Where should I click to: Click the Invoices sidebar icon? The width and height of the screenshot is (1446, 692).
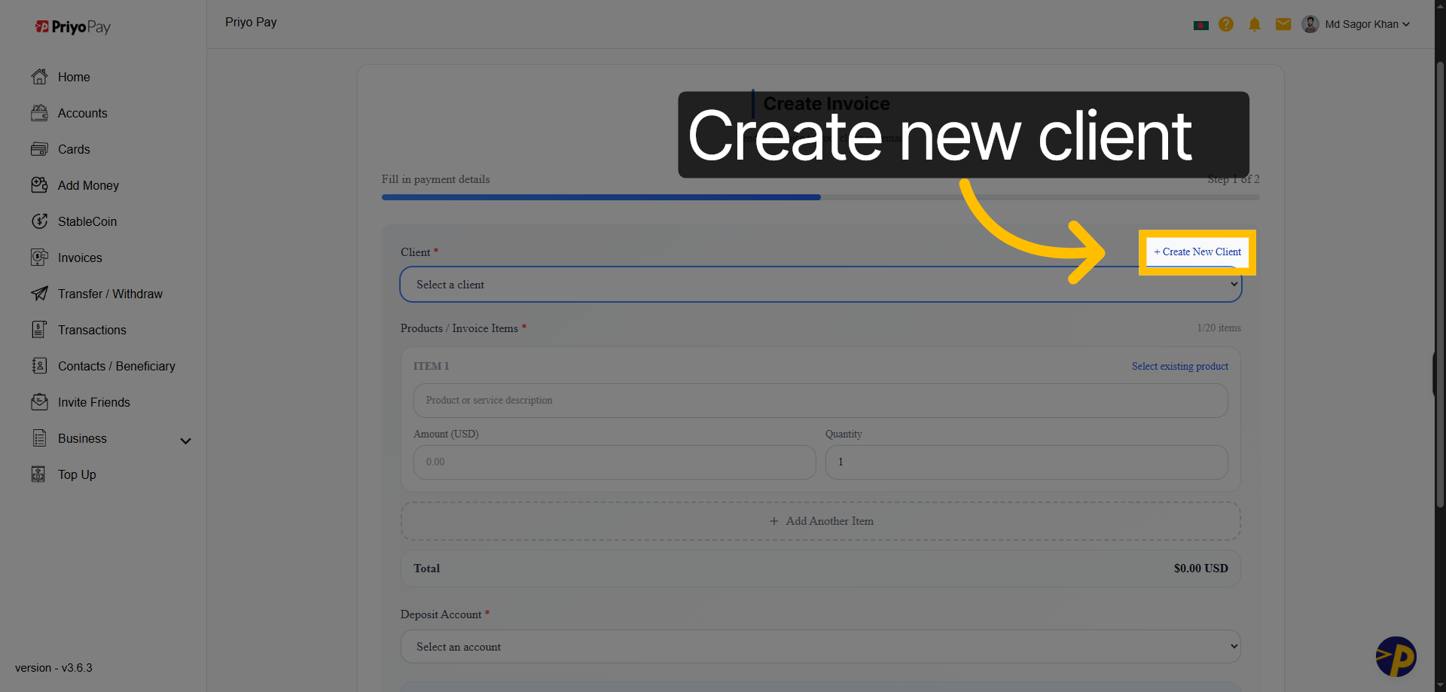point(39,258)
